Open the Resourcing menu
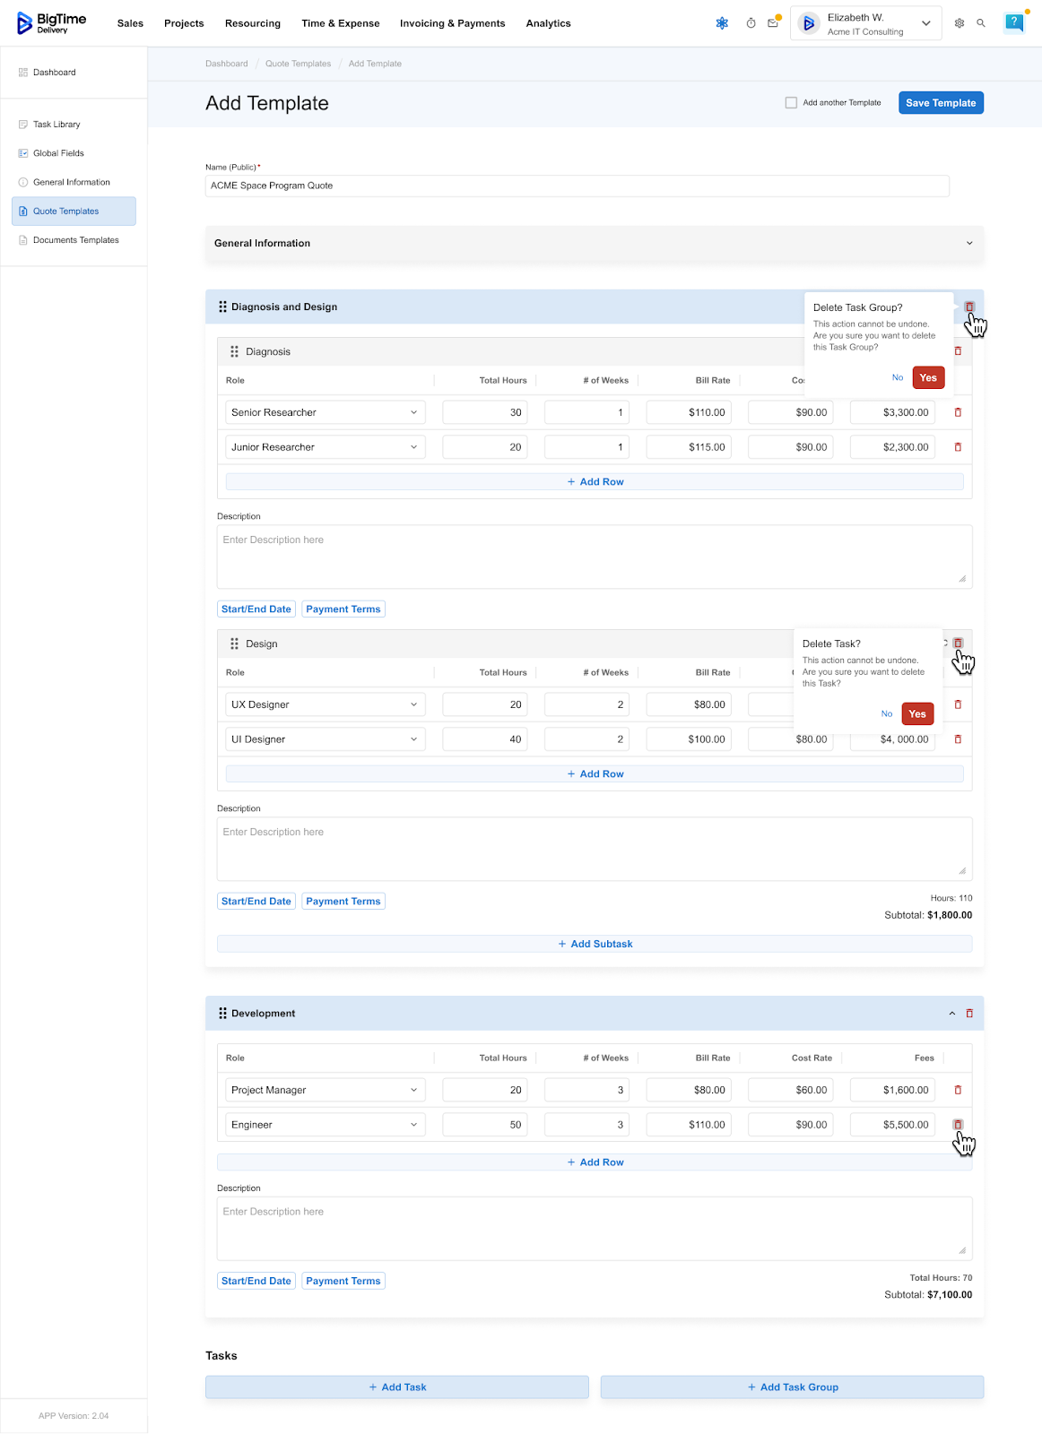Screen dimensions: 1042x1434 pos(253,23)
